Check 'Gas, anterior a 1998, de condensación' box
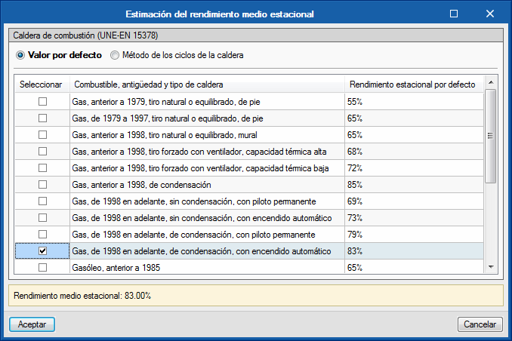This screenshot has width=512, height=341. (x=42, y=185)
